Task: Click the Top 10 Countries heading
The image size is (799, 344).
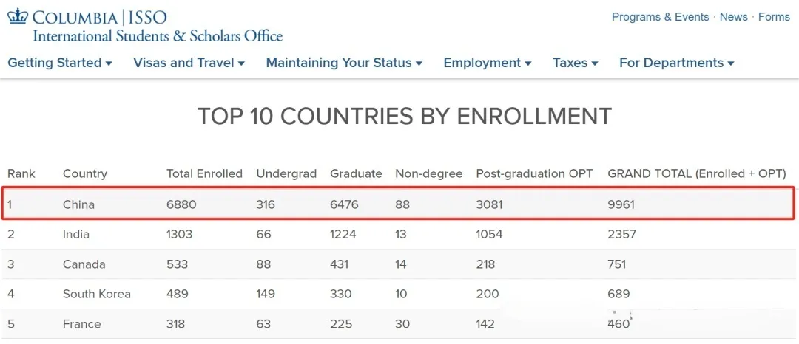Action: (x=404, y=116)
